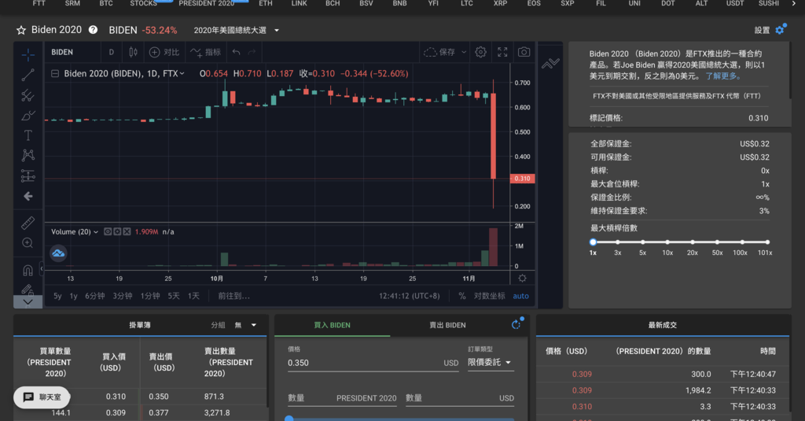Open the 聊天室 chat room

[x=42, y=397]
